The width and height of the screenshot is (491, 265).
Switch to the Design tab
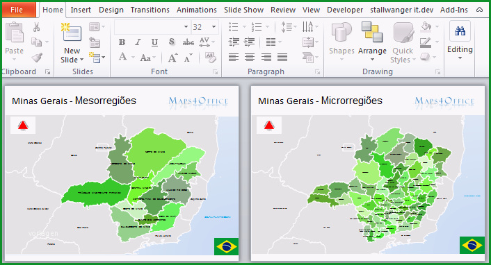111,10
